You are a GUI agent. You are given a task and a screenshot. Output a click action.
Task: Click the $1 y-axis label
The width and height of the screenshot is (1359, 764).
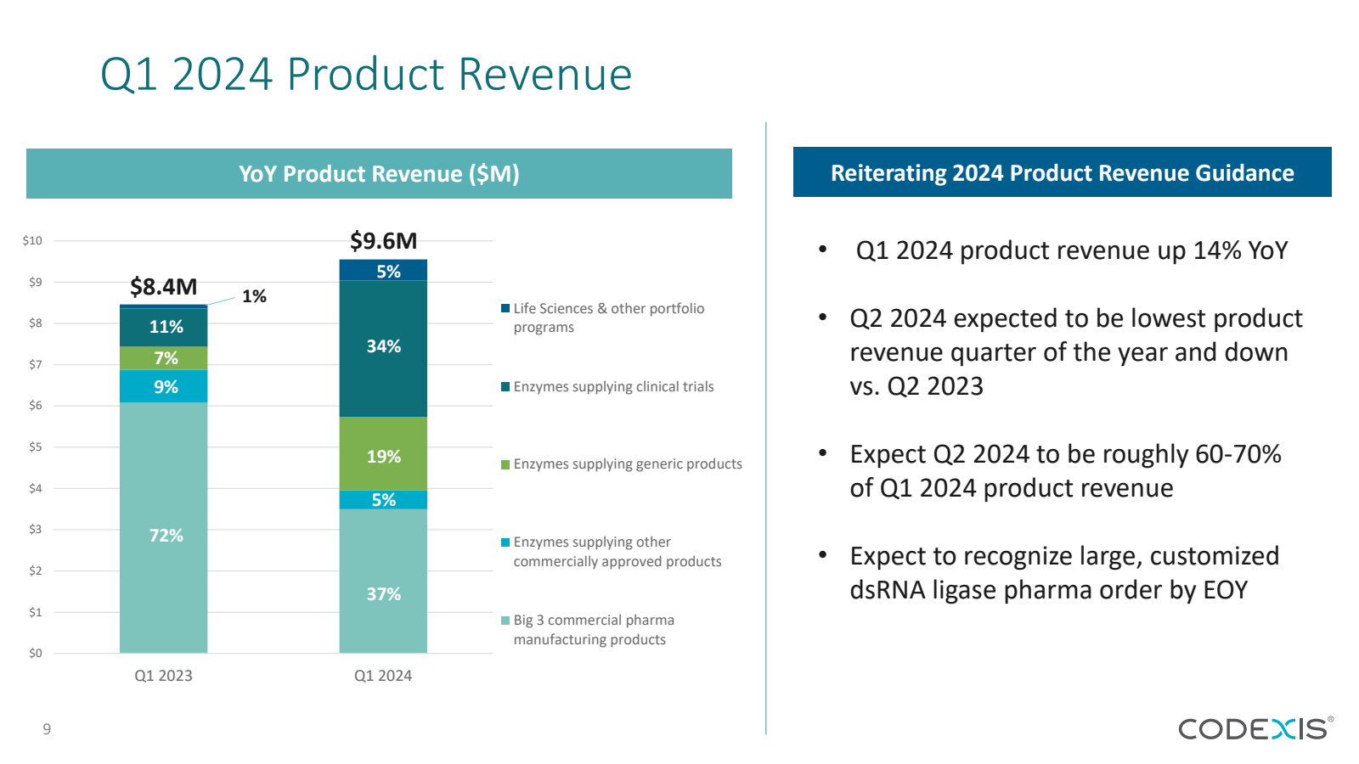tap(36, 612)
